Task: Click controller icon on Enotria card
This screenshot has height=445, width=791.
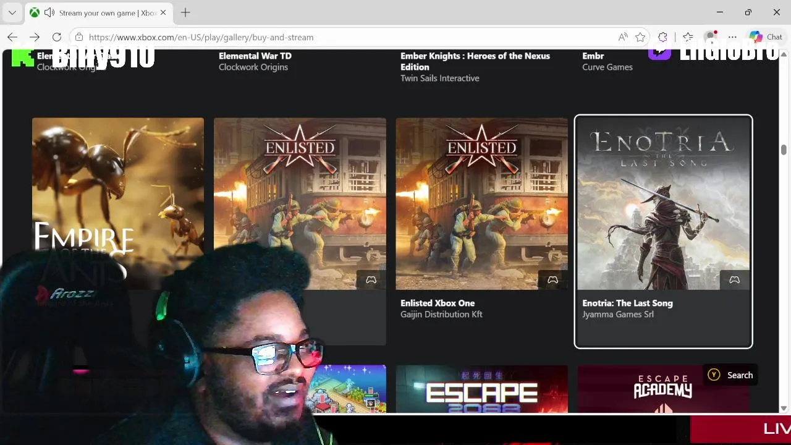Action: 734,280
